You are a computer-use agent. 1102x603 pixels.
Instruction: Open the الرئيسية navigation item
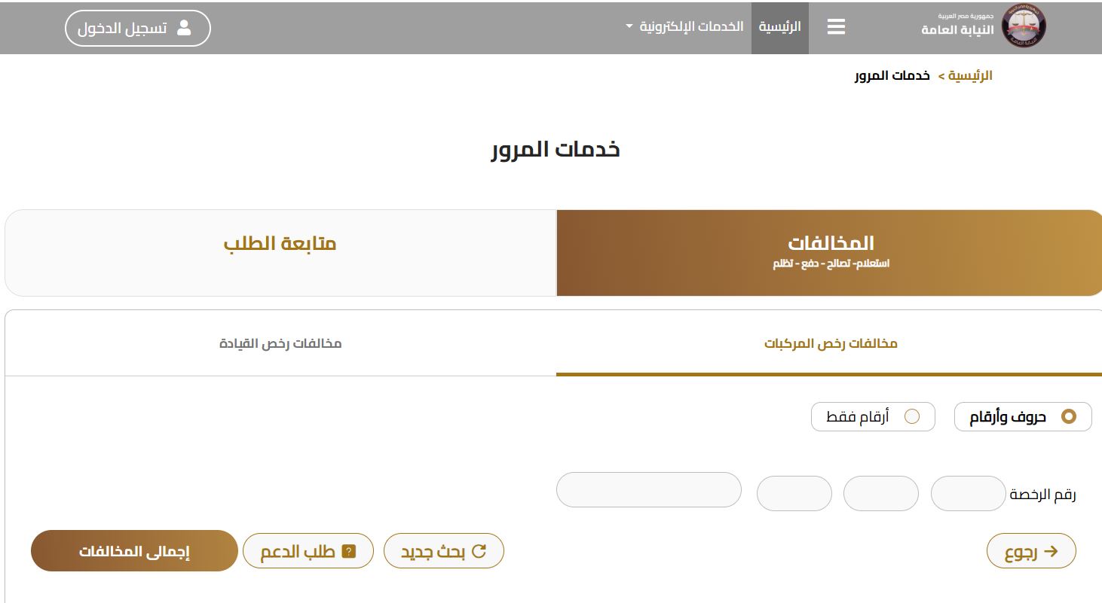[x=779, y=27]
